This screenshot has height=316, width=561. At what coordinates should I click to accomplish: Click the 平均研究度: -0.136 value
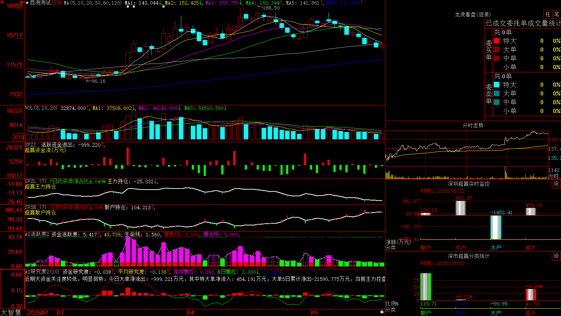[142, 272]
